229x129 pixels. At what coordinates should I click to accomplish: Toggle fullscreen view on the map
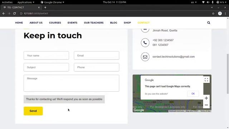pos(206,80)
